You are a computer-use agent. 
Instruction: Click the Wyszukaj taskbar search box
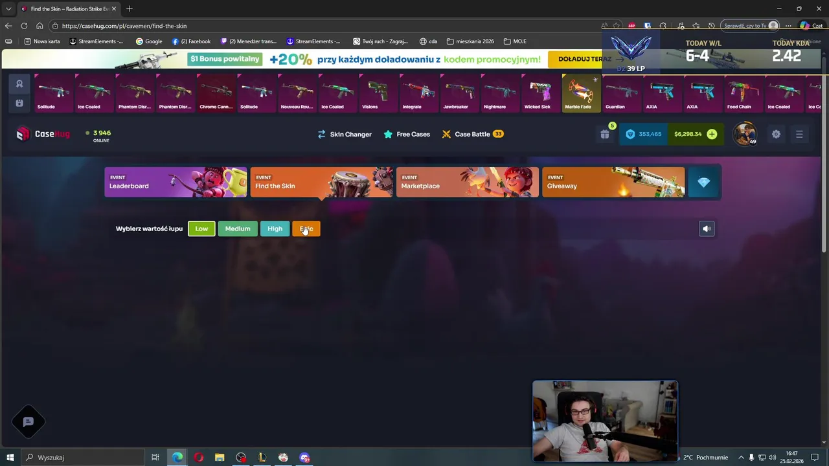(83, 458)
